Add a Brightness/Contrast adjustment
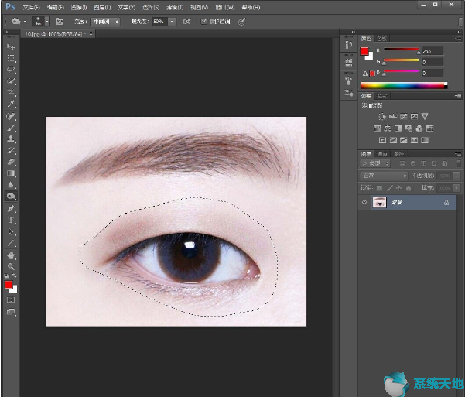 point(382,116)
